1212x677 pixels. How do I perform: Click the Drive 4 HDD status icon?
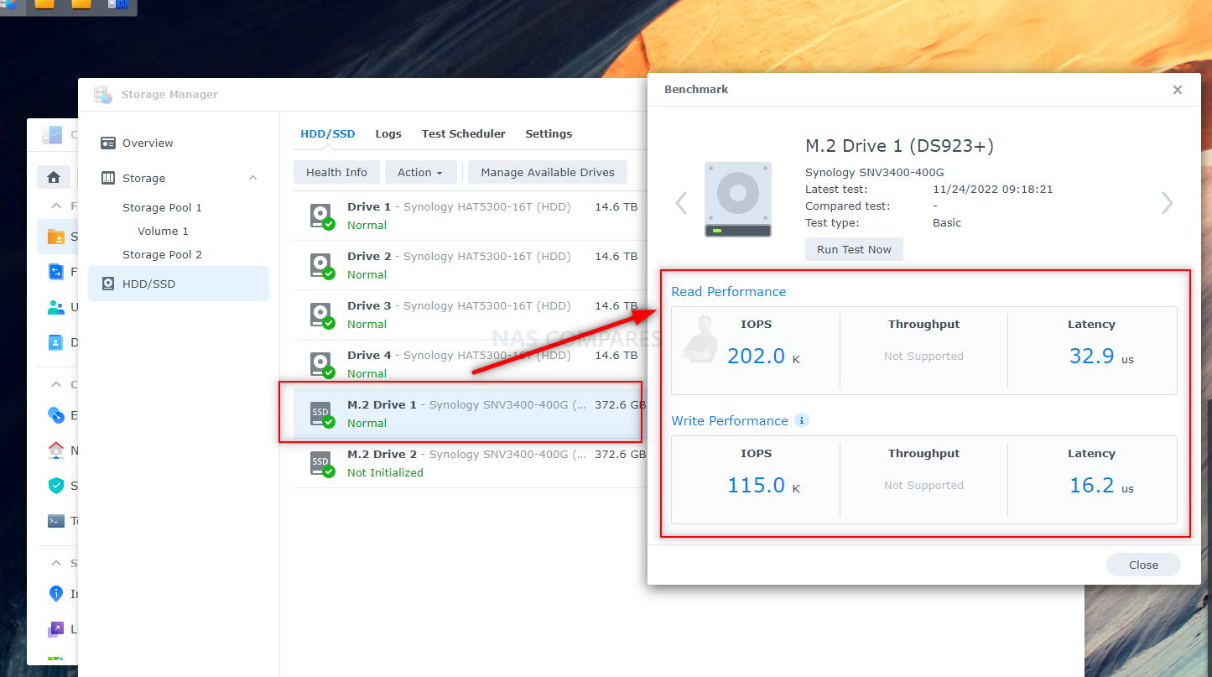pyautogui.click(x=321, y=365)
